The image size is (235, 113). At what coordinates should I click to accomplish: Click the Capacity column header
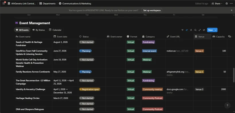tap(219, 37)
